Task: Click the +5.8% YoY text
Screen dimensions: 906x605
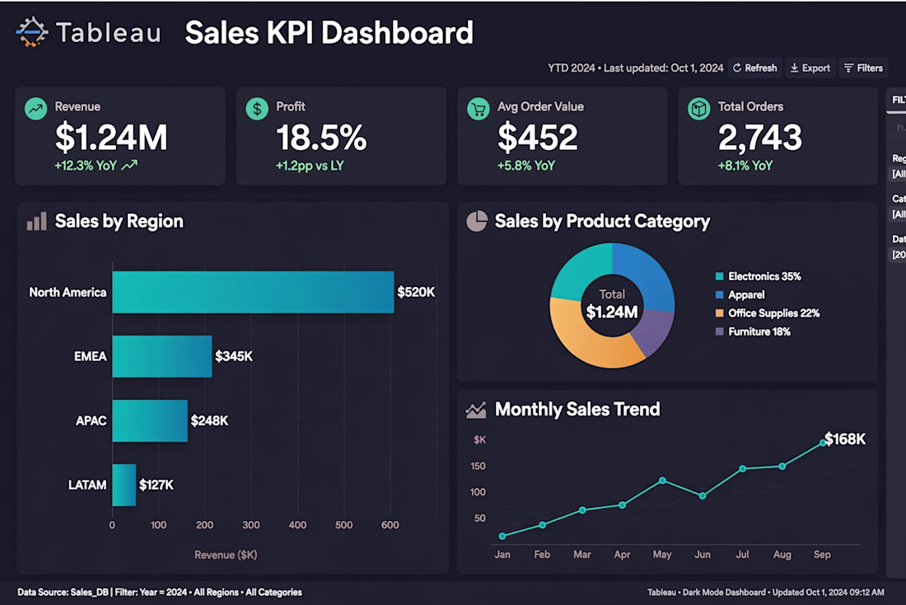Action: coord(525,166)
